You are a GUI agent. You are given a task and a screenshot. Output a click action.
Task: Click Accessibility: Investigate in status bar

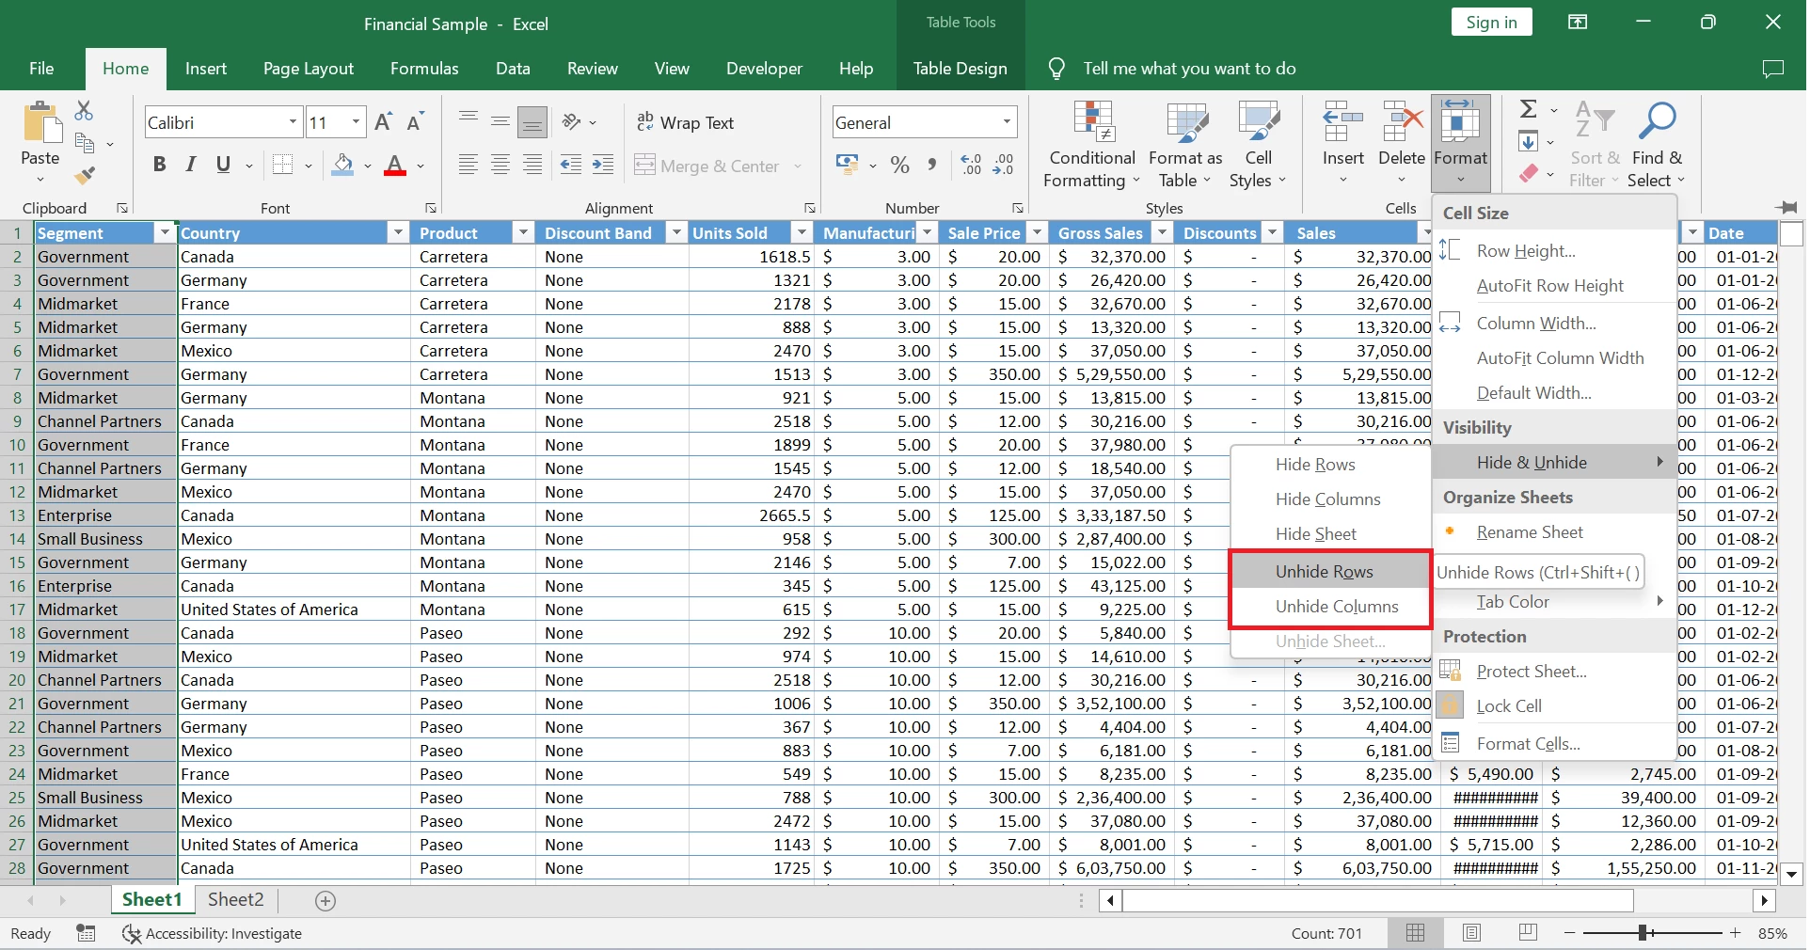point(212,933)
